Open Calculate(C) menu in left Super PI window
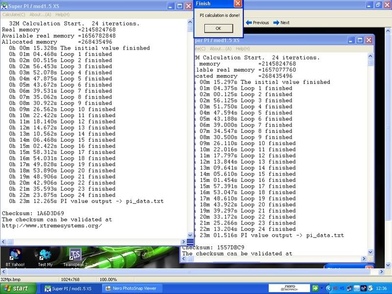The width and height of the screenshot is (392, 294). [x=14, y=15]
